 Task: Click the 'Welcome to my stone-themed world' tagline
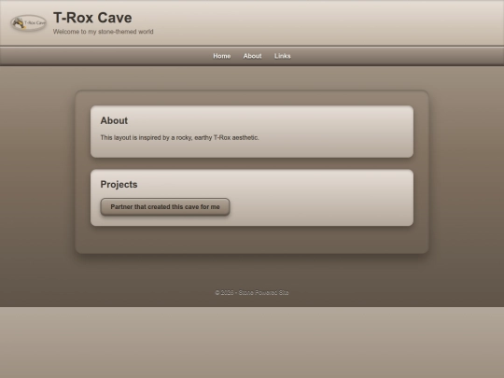(104, 32)
